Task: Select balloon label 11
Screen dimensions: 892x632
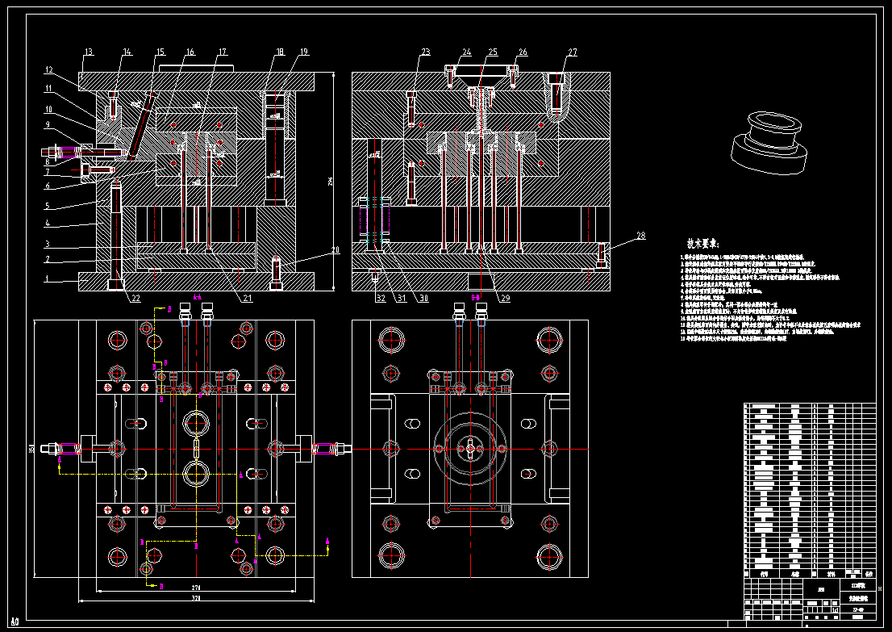Action: point(49,88)
